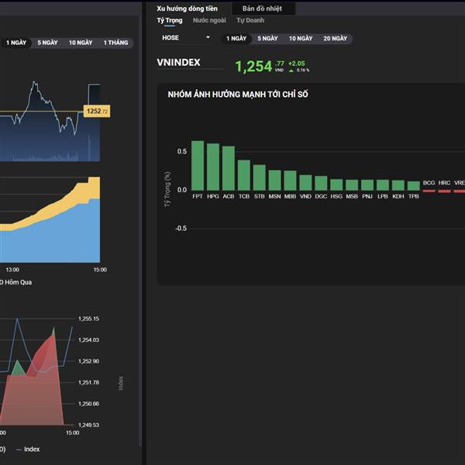
Task: Open the HOSE exchange dropdown
Action: 186,38
